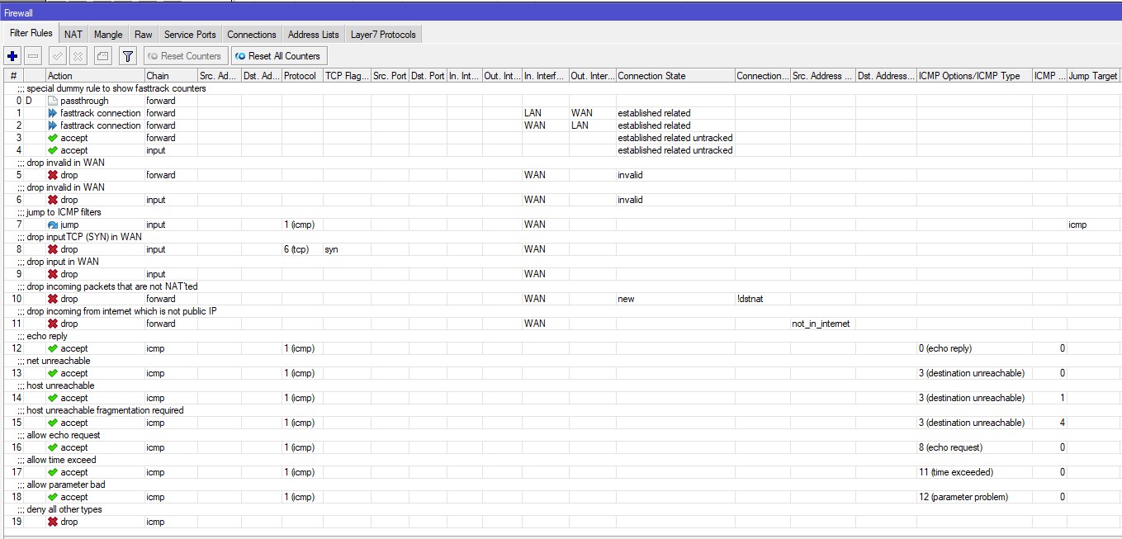Click accept icon of rule 13

click(53, 373)
